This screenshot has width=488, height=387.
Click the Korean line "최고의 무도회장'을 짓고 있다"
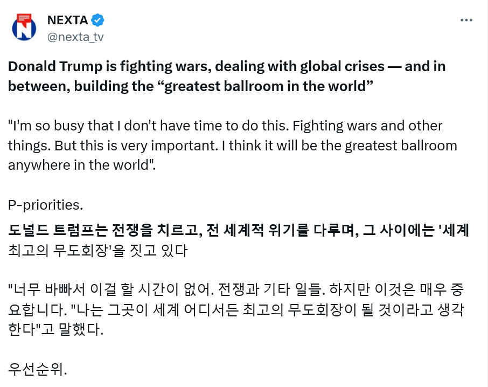[97, 250]
